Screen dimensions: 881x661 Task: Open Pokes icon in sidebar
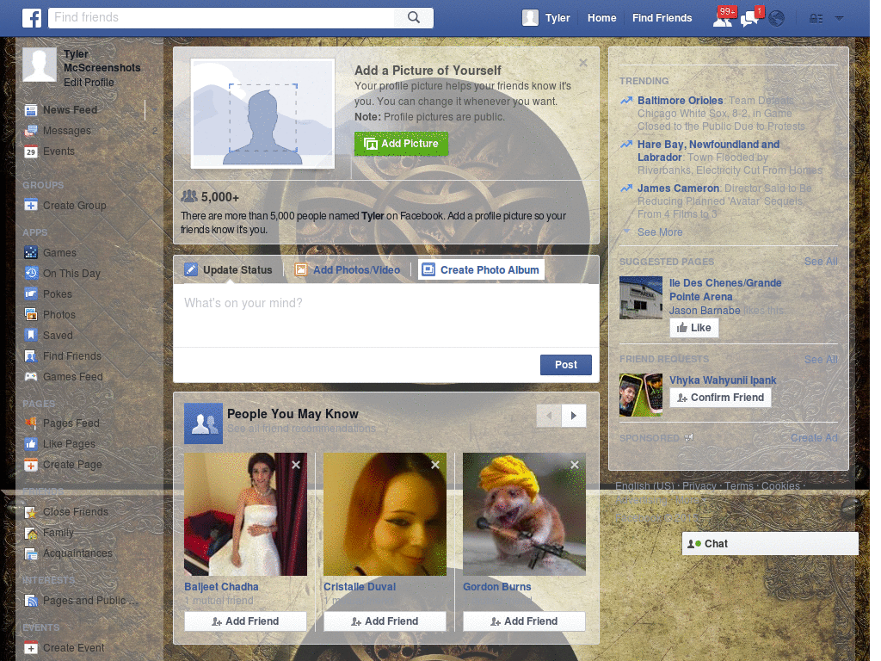point(31,293)
